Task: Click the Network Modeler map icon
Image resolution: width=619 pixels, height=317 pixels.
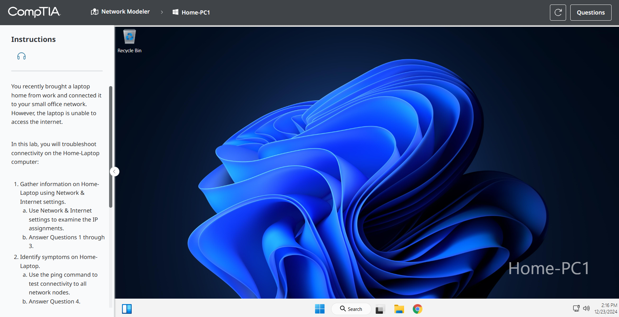Action: [95, 12]
